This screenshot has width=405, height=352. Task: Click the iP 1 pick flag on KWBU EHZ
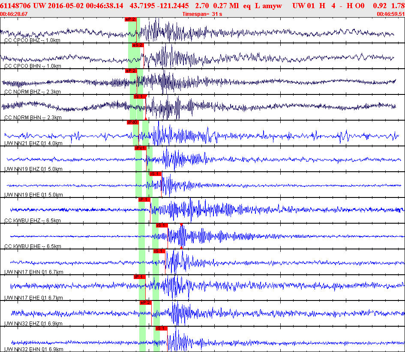144,200
